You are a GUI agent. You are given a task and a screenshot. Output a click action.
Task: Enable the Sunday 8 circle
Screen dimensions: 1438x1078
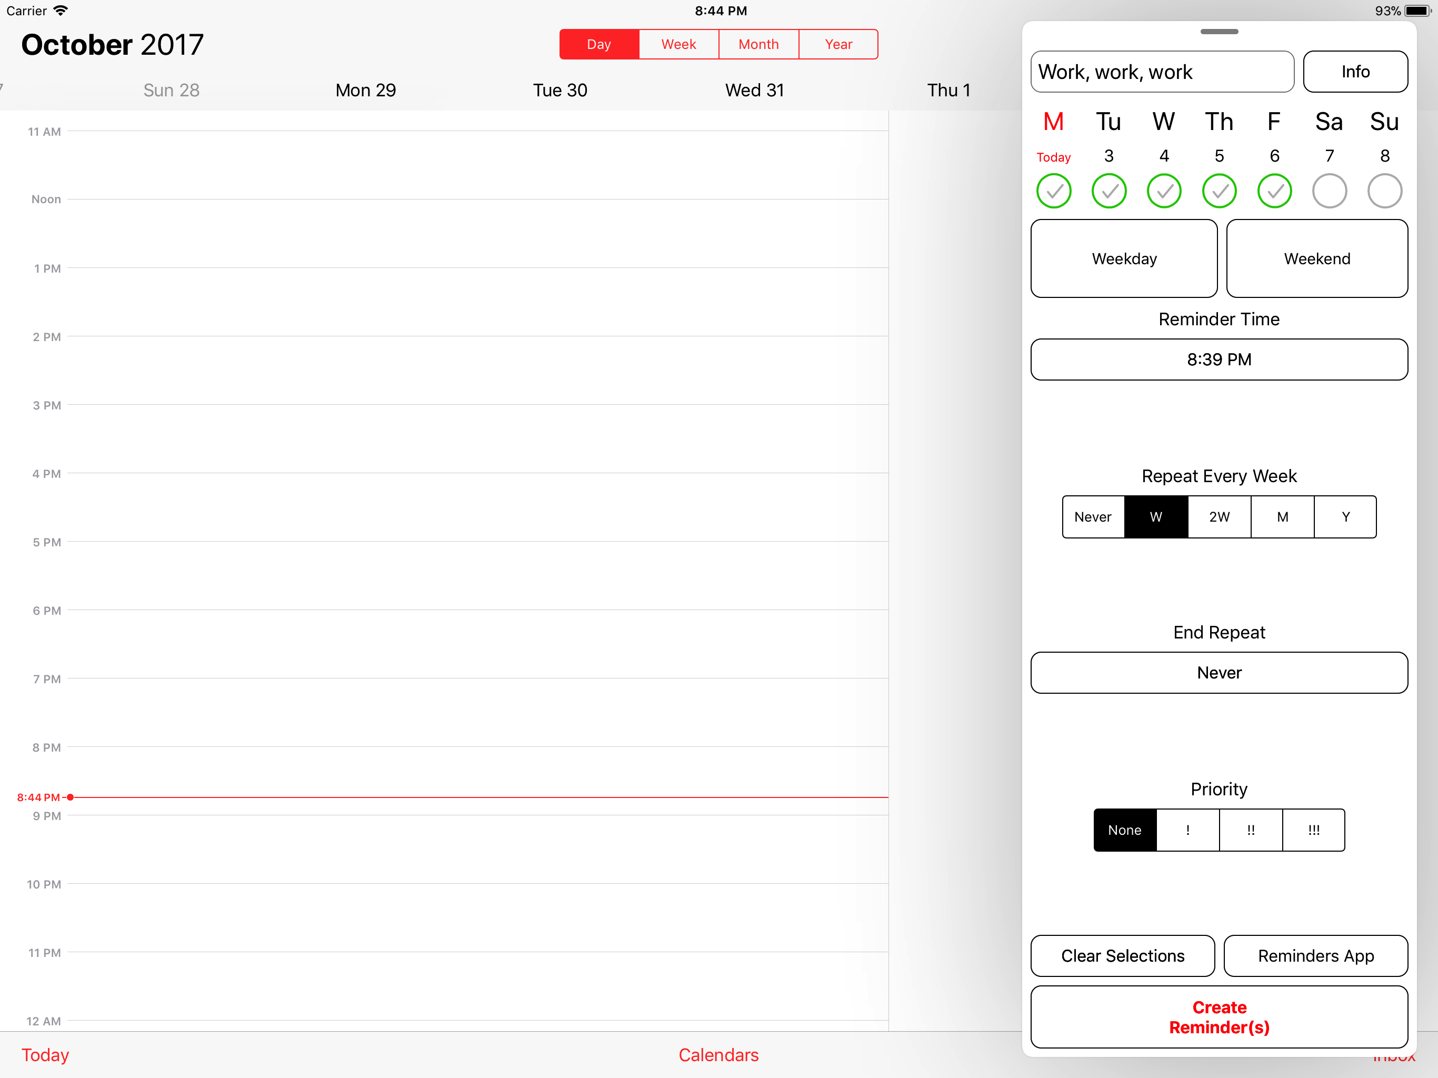coord(1385,191)
